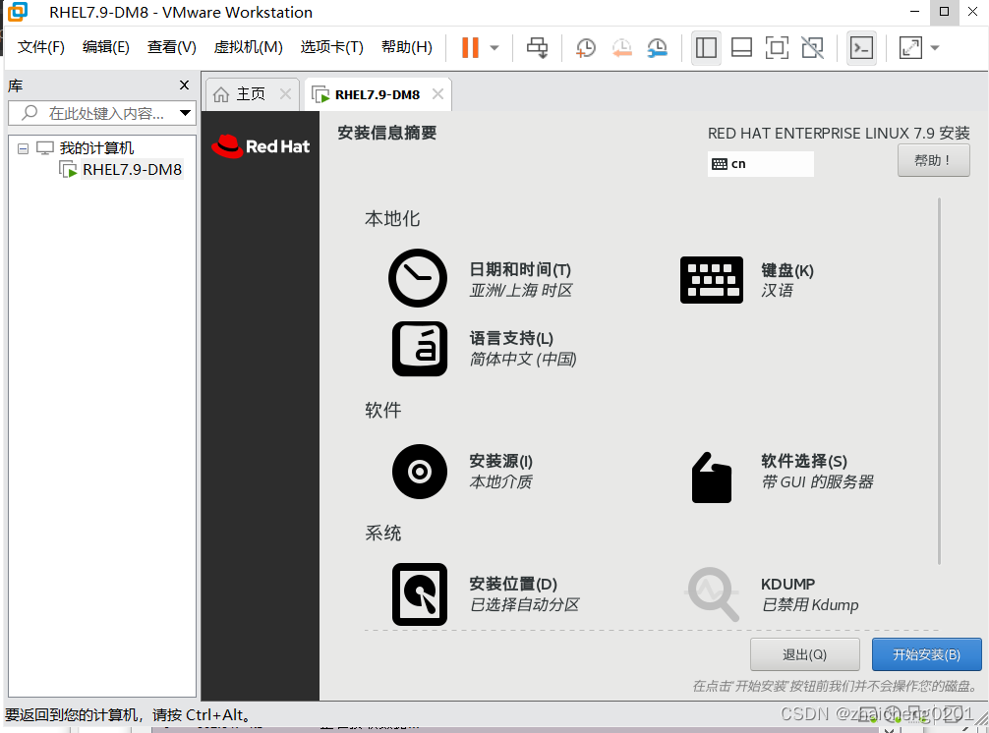Toggle the library sidebar view icon

[x=706, y=47]
